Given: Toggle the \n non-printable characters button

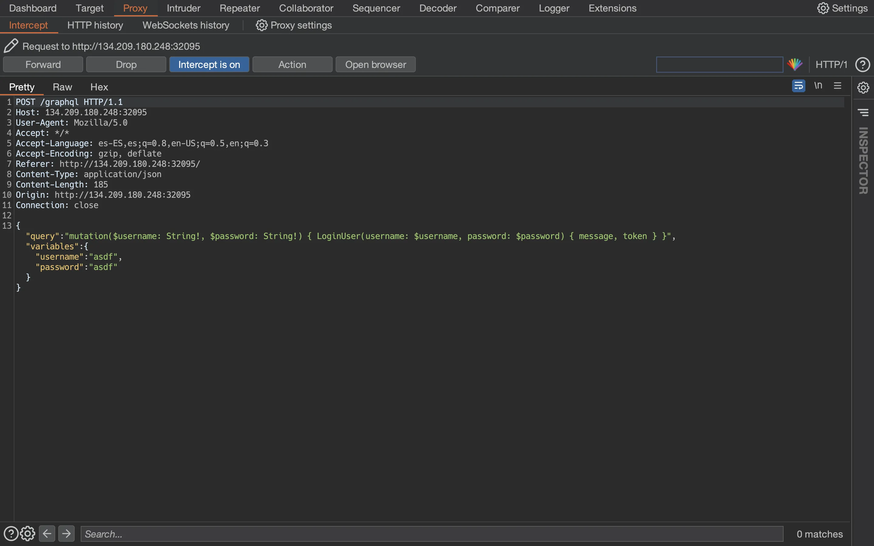Looking at the screenshot, I should 818,86.
